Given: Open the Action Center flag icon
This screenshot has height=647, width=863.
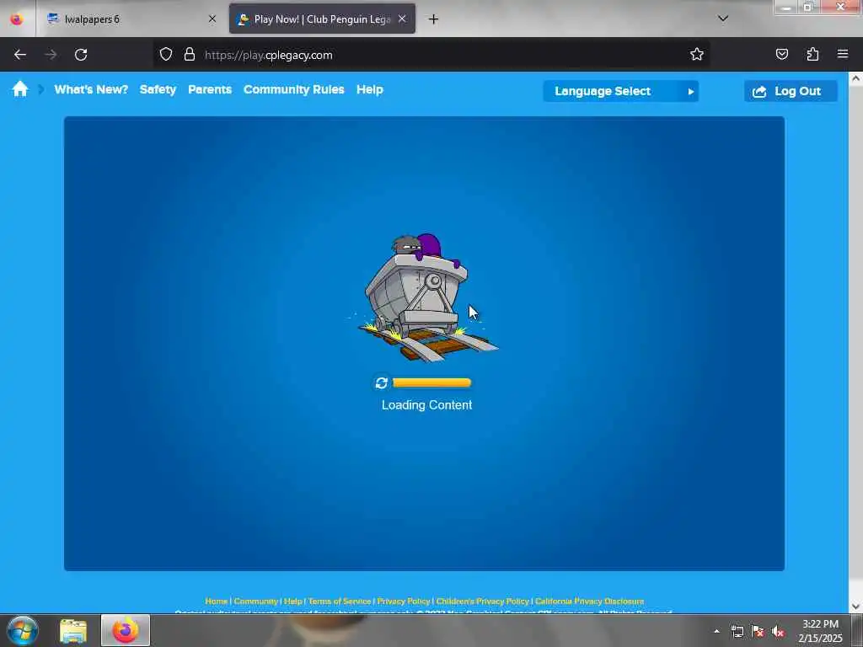Looking at the screenshot, I should click(x=758, y=632).
